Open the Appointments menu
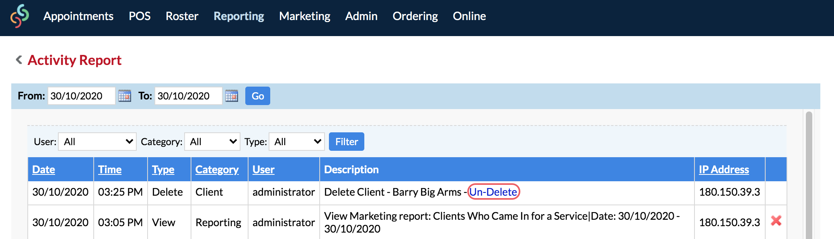834x239 pixels. [x=78, y=16]
